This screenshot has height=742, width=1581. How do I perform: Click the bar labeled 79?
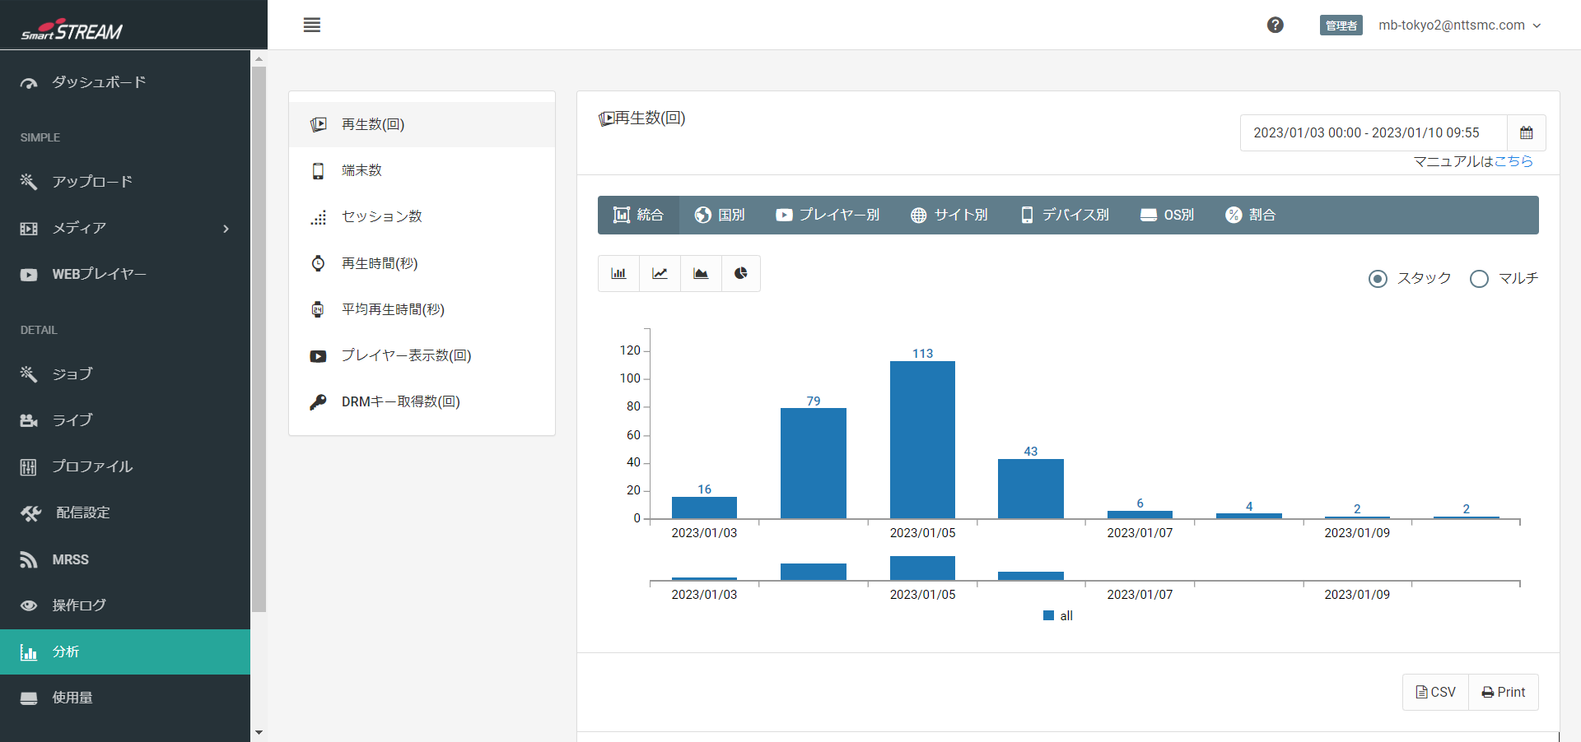(814, 463)
